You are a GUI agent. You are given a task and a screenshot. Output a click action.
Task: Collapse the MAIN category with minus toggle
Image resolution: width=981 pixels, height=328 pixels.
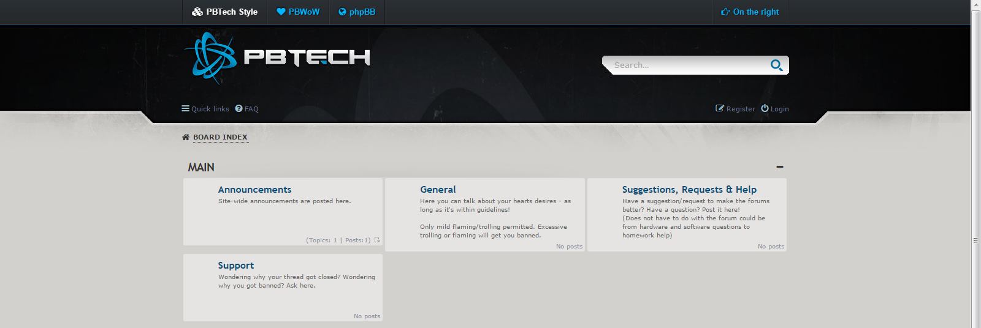pyautogui.click(x=780, y=166)
